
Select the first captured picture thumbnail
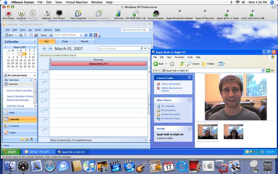click(x=208, y=131)
